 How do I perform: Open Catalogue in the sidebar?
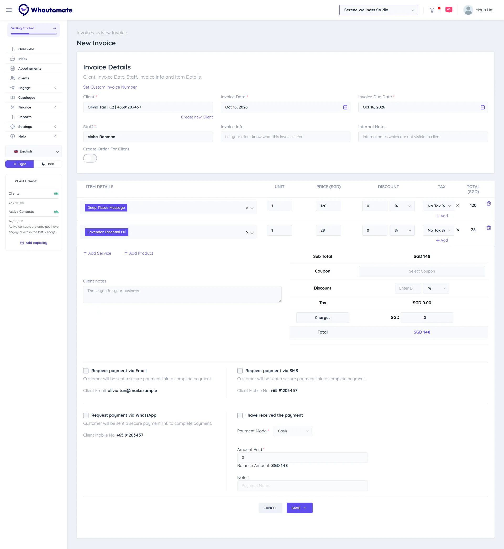34,97
